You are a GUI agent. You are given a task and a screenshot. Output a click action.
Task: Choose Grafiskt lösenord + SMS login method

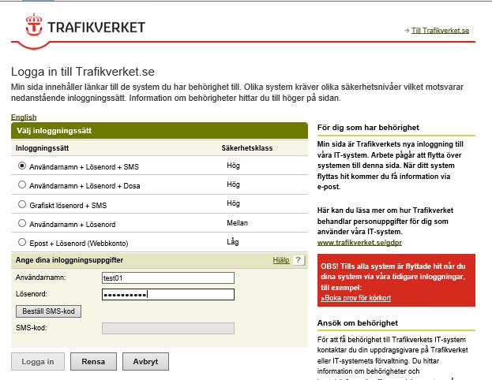coord(22,204)
